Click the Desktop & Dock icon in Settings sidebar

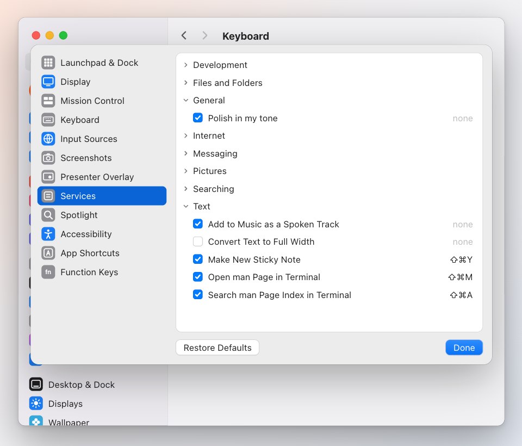(x=36, y=385)
